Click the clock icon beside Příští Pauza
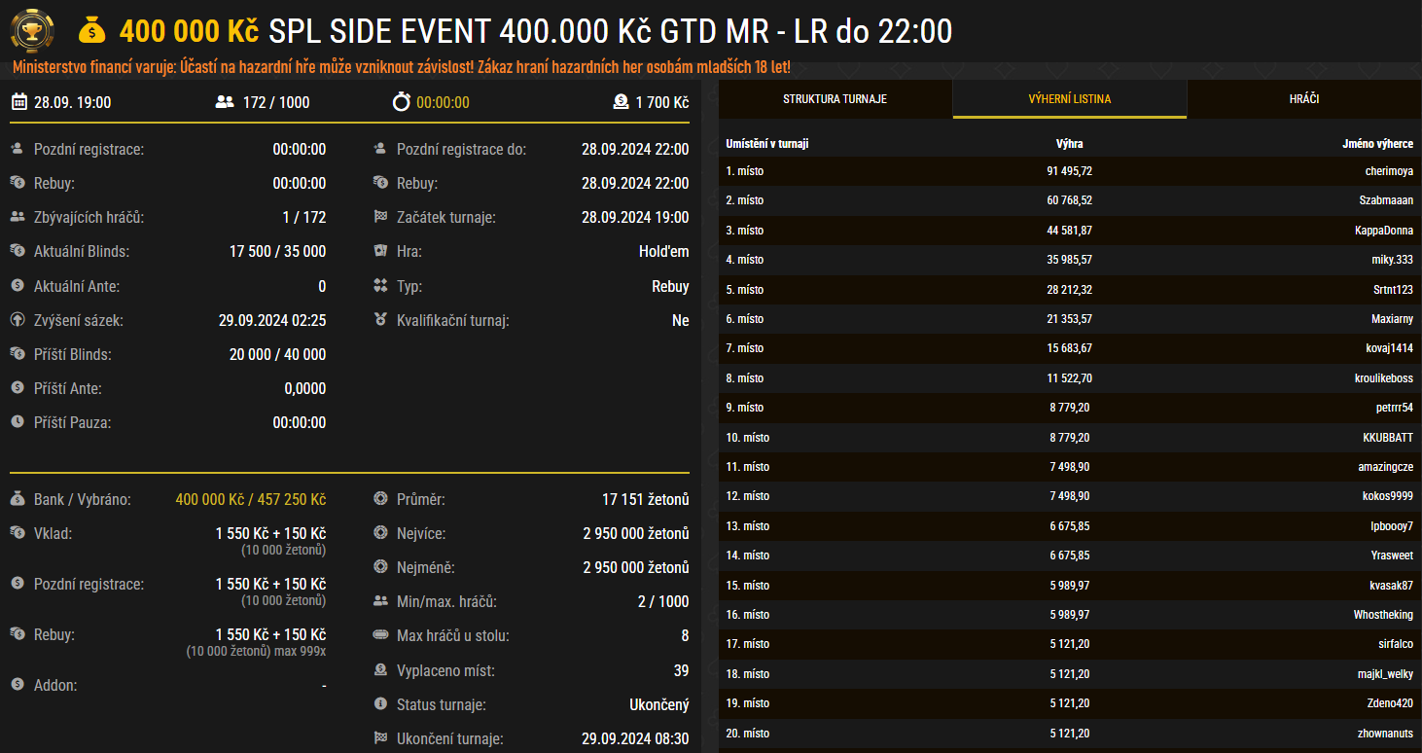 [x=18, y=422]
